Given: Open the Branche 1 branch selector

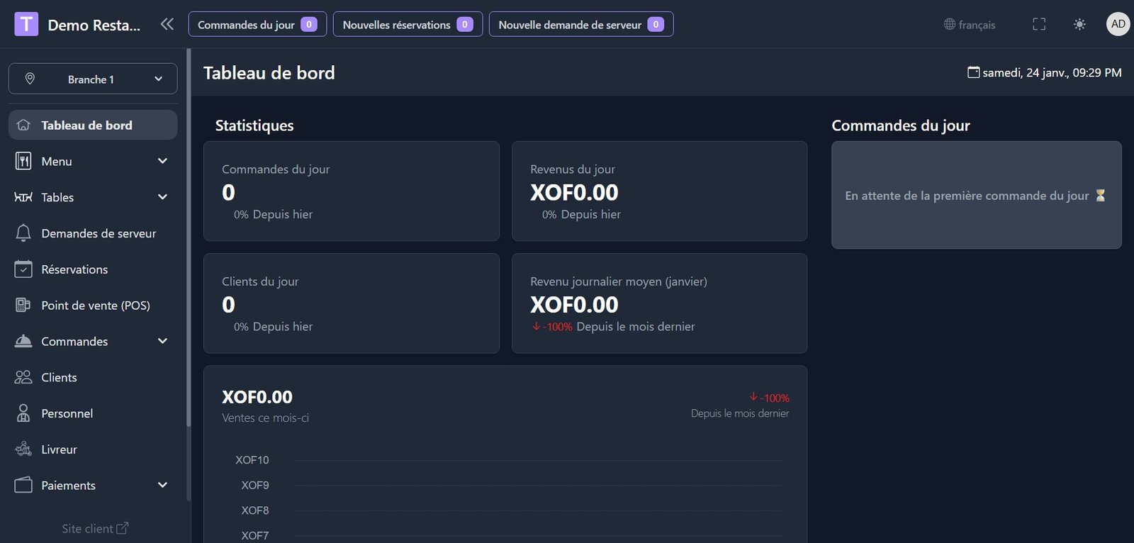Looking at the screenshot, I should pos(93,79).
